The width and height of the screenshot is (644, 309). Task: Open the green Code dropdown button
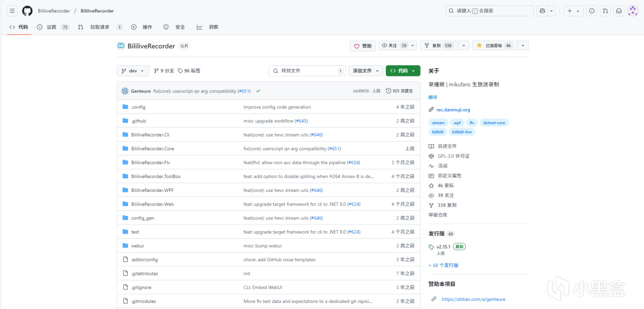403,71
